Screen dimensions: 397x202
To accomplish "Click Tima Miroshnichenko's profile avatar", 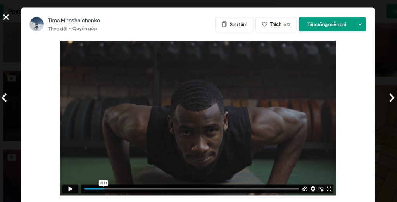I will click(36, 24).
